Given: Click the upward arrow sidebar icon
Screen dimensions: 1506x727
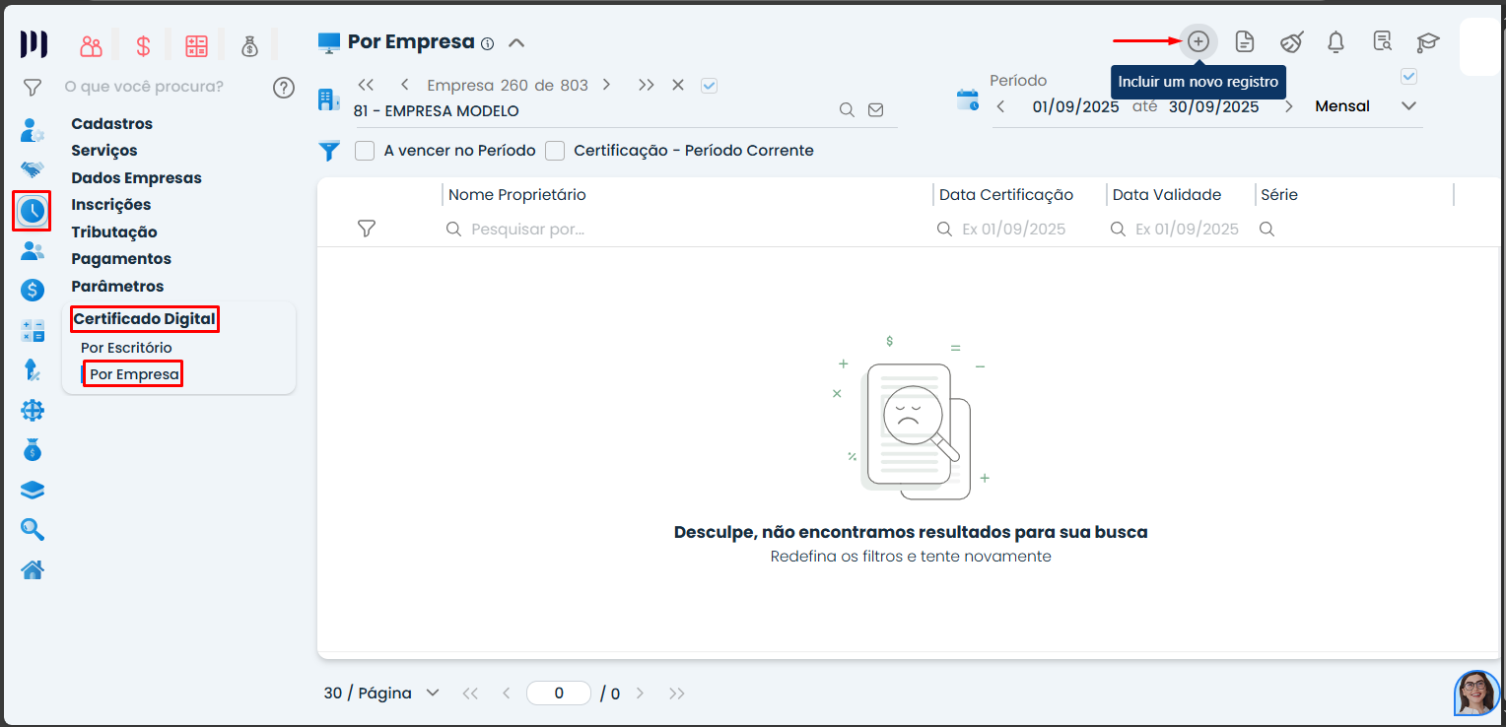Looking at the screenshot, I should tap(33, 369).
